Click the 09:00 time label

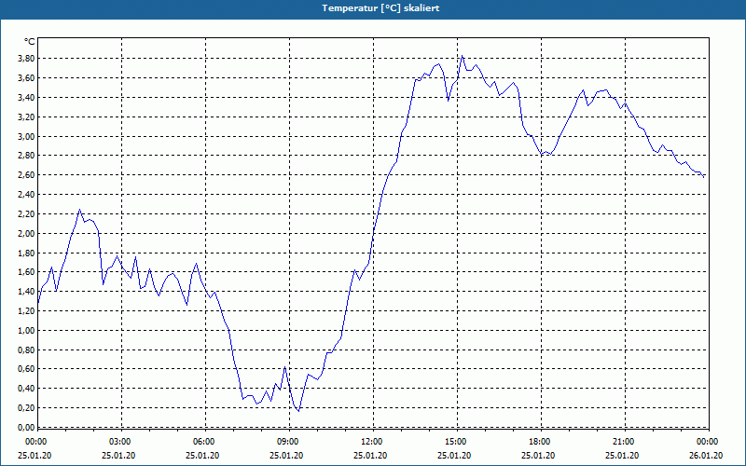point(289,442)
